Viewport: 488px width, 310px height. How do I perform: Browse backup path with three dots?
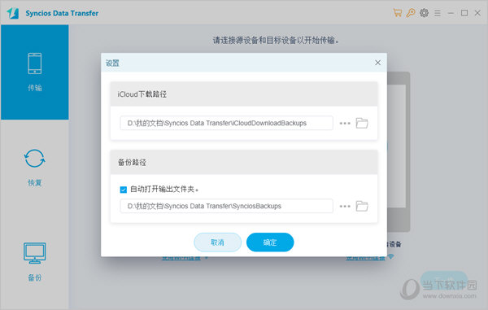(345, 206)
